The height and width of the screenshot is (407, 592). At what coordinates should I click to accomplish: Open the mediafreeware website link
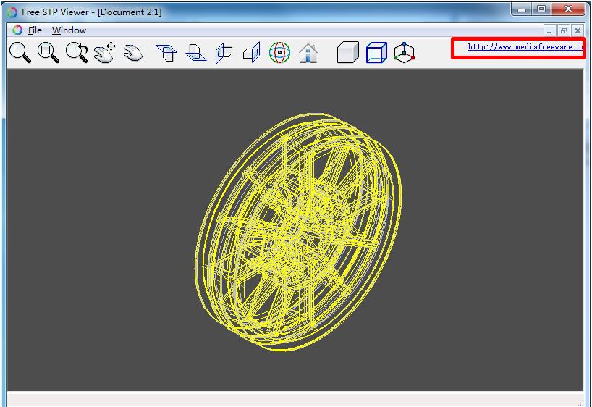[x=524, y=47]
